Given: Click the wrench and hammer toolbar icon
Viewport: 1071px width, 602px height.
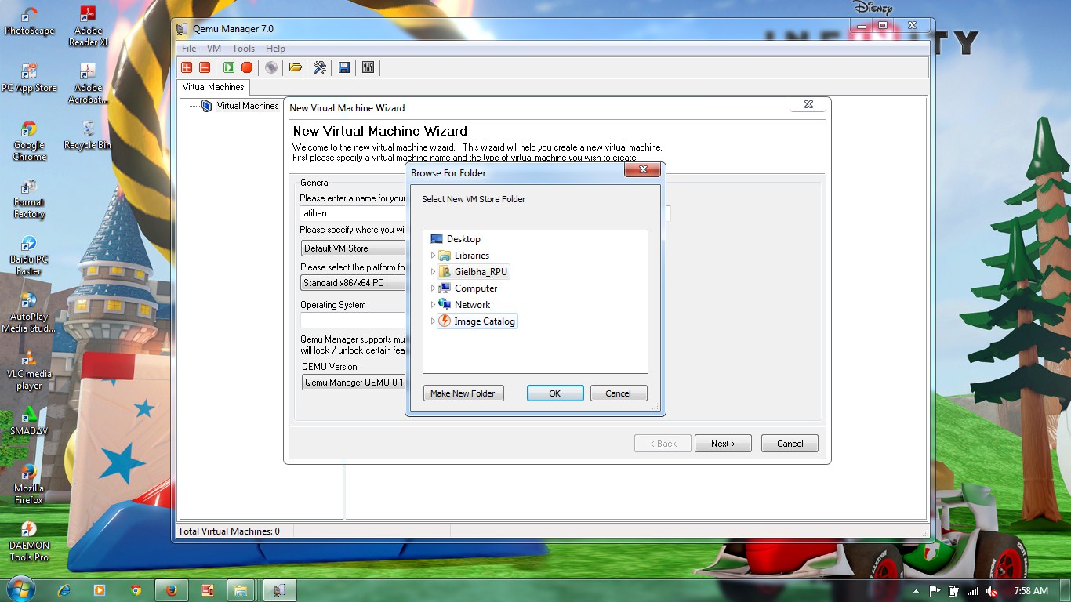Looking at the screenshot, I should [x=320, y=67].
